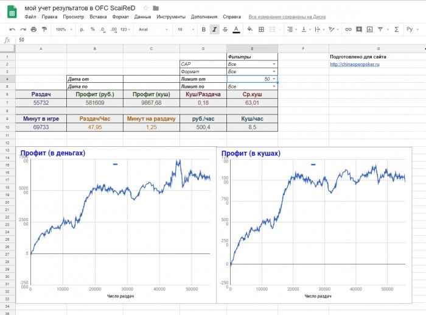Toggle bold formatting
The width and height of the screenshot is (426, 315).
pos(203,29)
